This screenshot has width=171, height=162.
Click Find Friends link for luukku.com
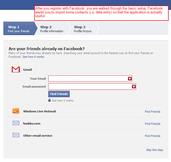(x=153, y=124)
